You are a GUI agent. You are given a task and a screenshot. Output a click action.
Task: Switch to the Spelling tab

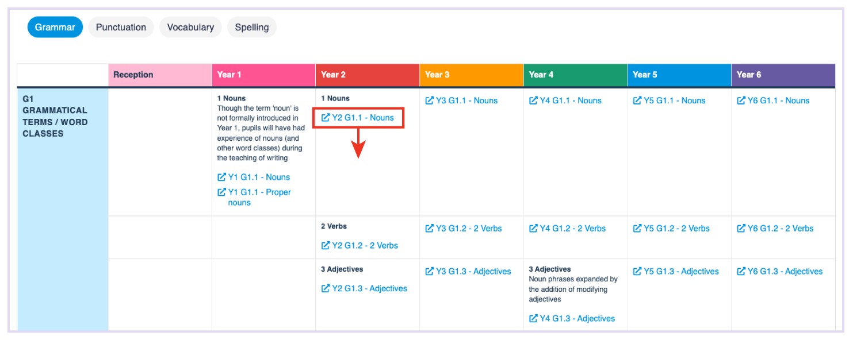point(252,27)
